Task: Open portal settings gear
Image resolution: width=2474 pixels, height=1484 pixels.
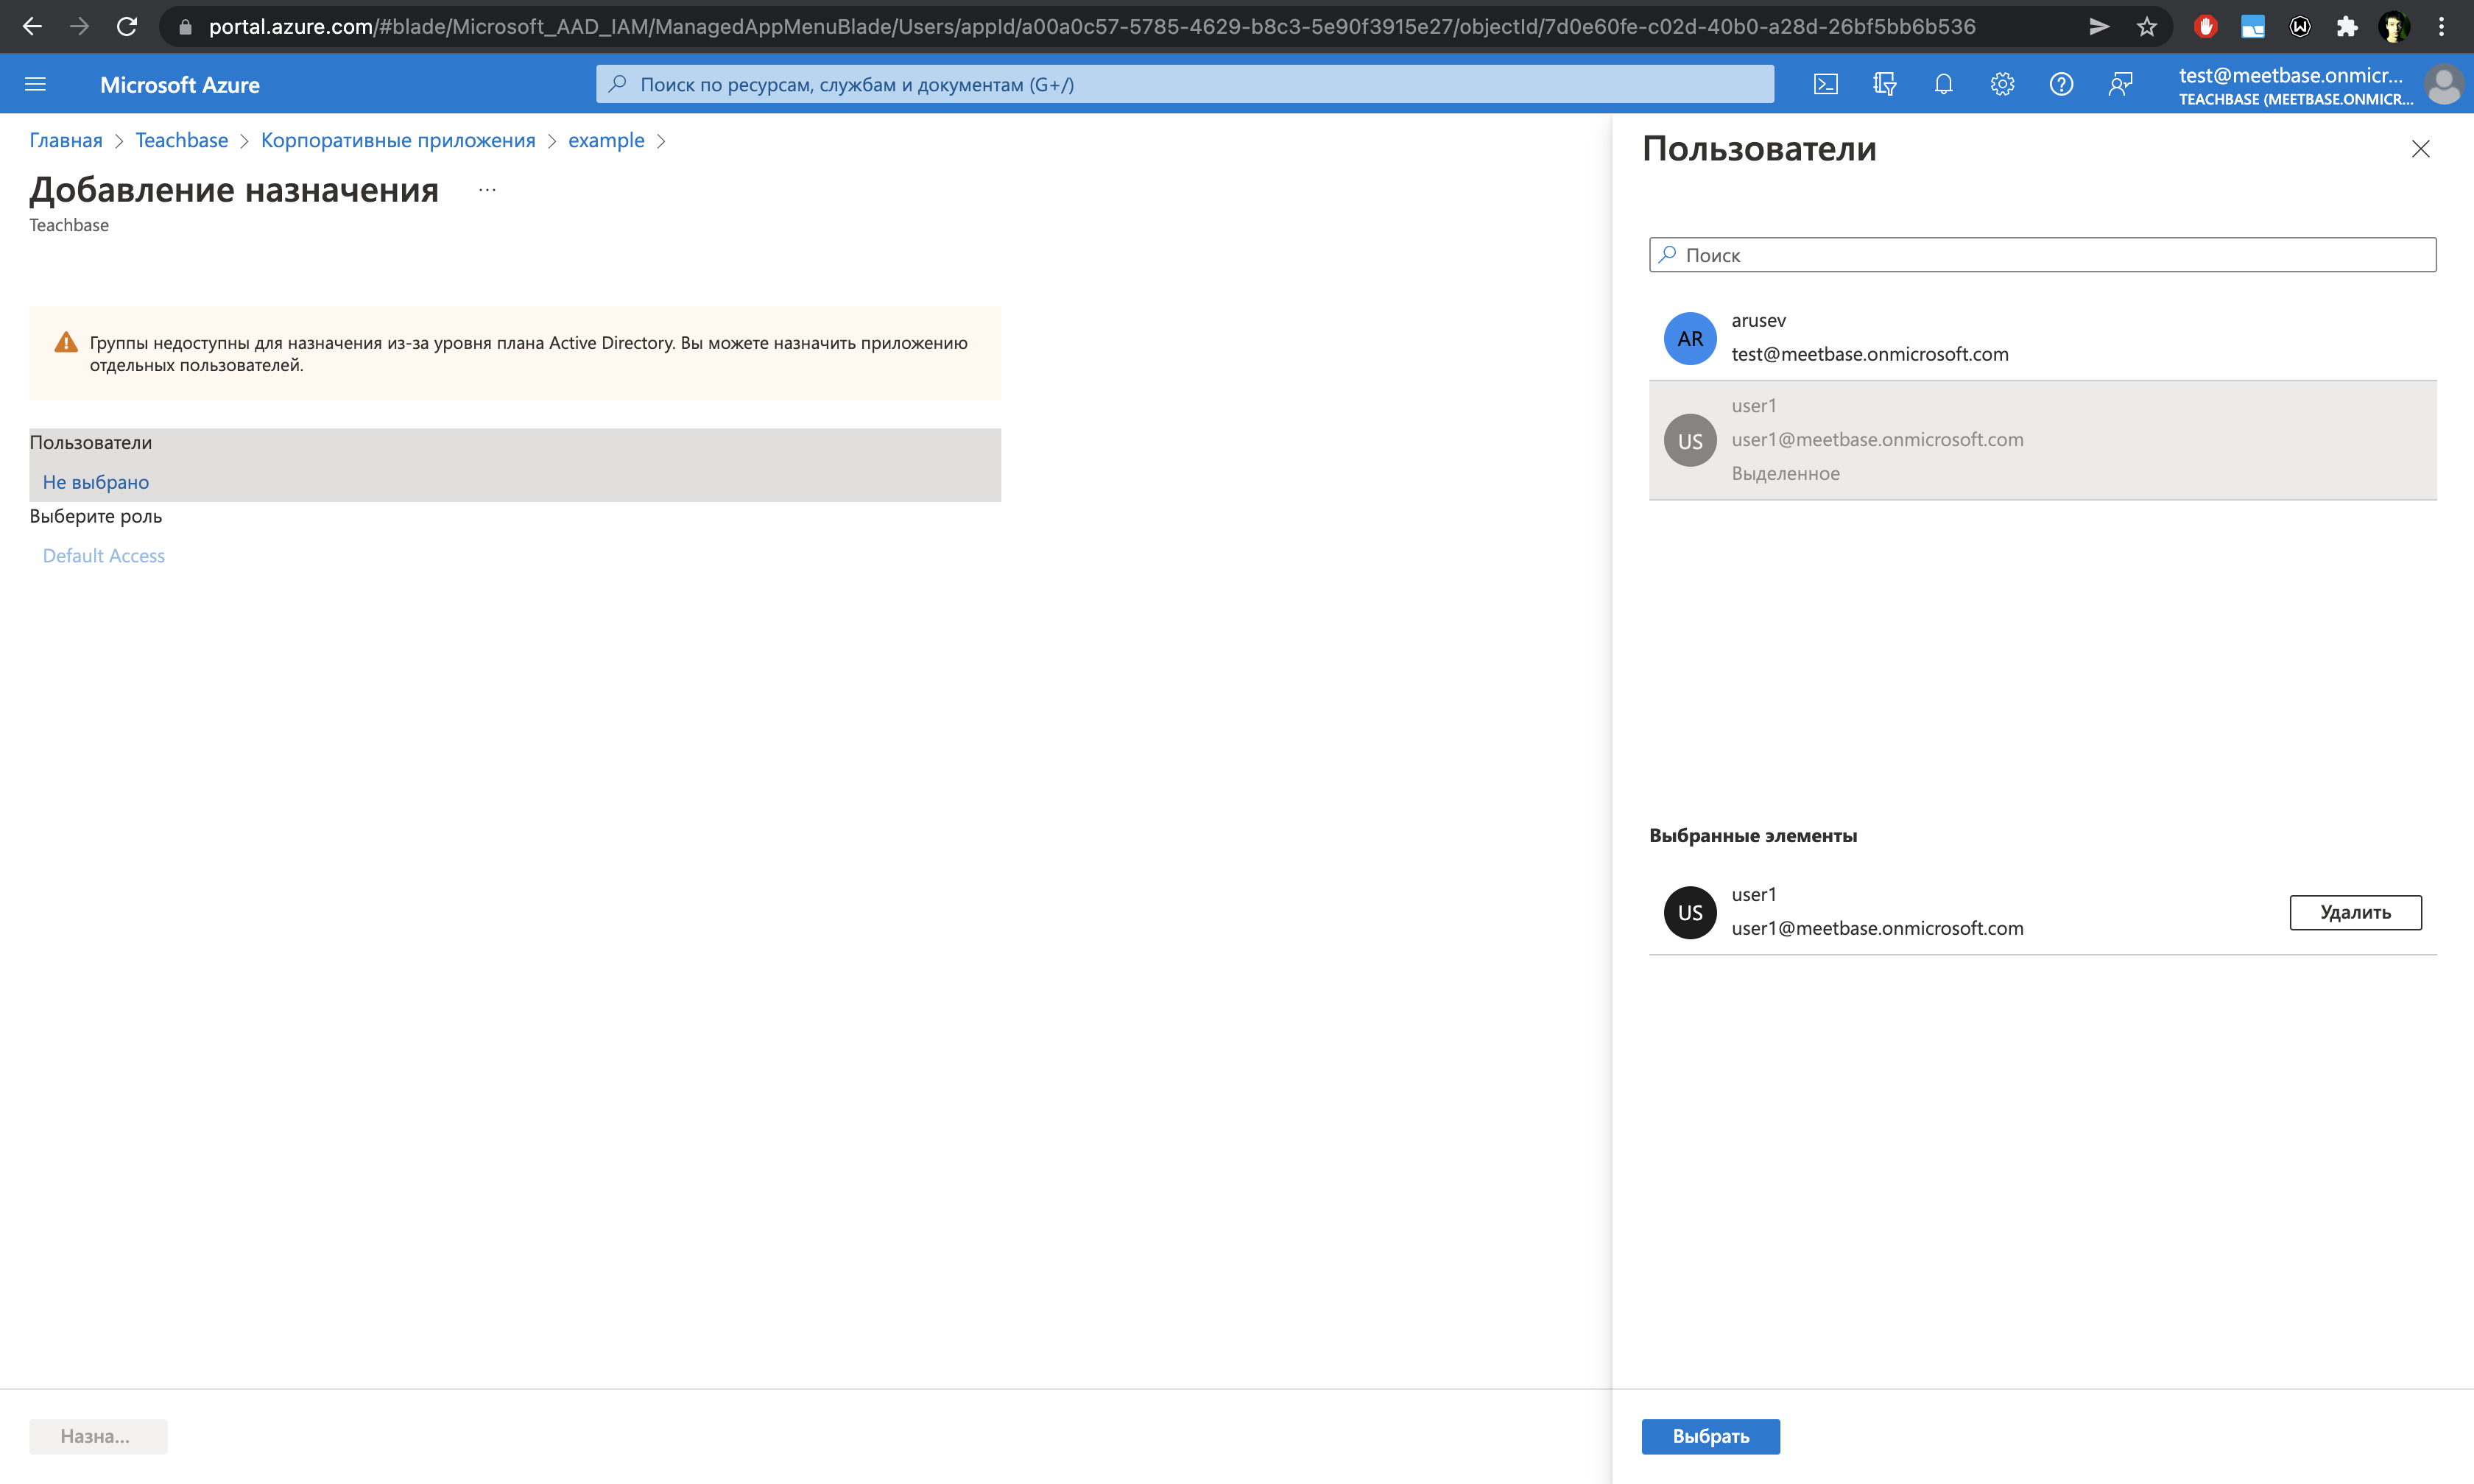Action: (x=2002, y=84)
